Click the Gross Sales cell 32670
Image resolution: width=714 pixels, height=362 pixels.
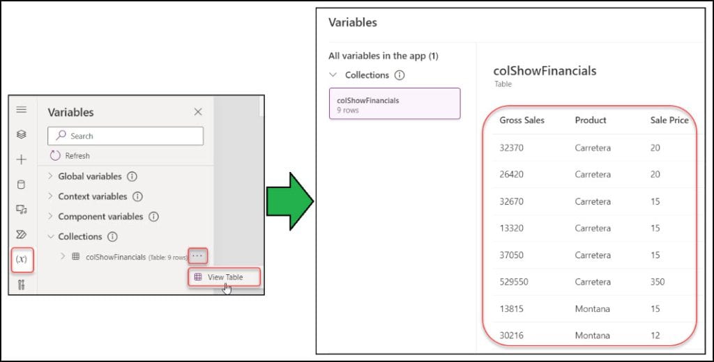(511, 201)
